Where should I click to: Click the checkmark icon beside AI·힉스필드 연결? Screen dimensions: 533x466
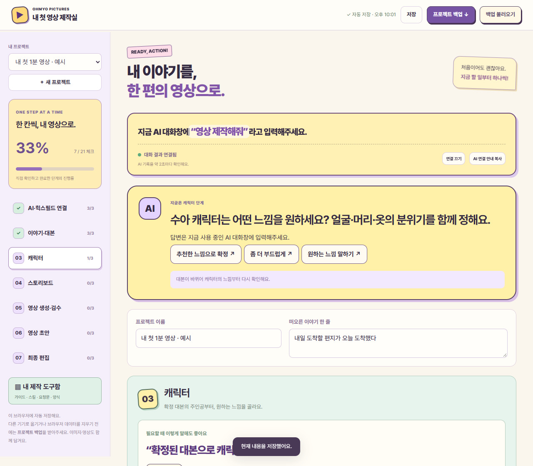tap(18, 208)
